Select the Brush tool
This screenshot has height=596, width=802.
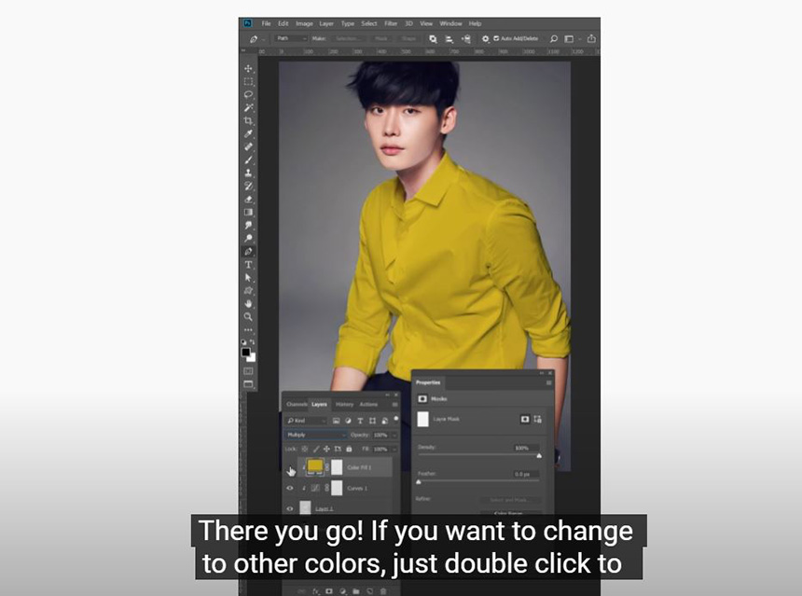(249, 160)
